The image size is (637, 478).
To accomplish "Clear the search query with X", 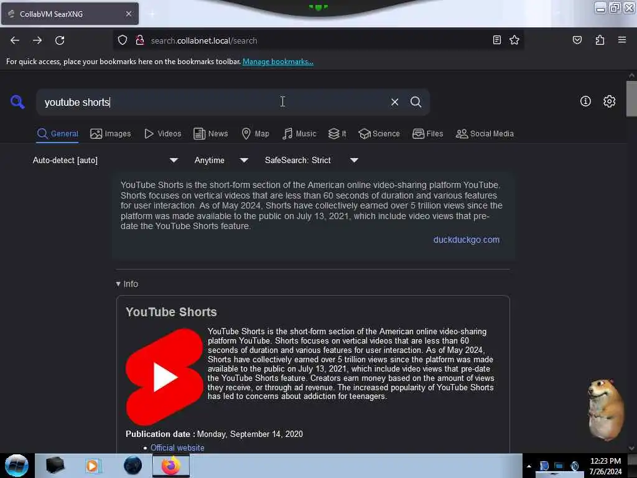I will (394, 102).
